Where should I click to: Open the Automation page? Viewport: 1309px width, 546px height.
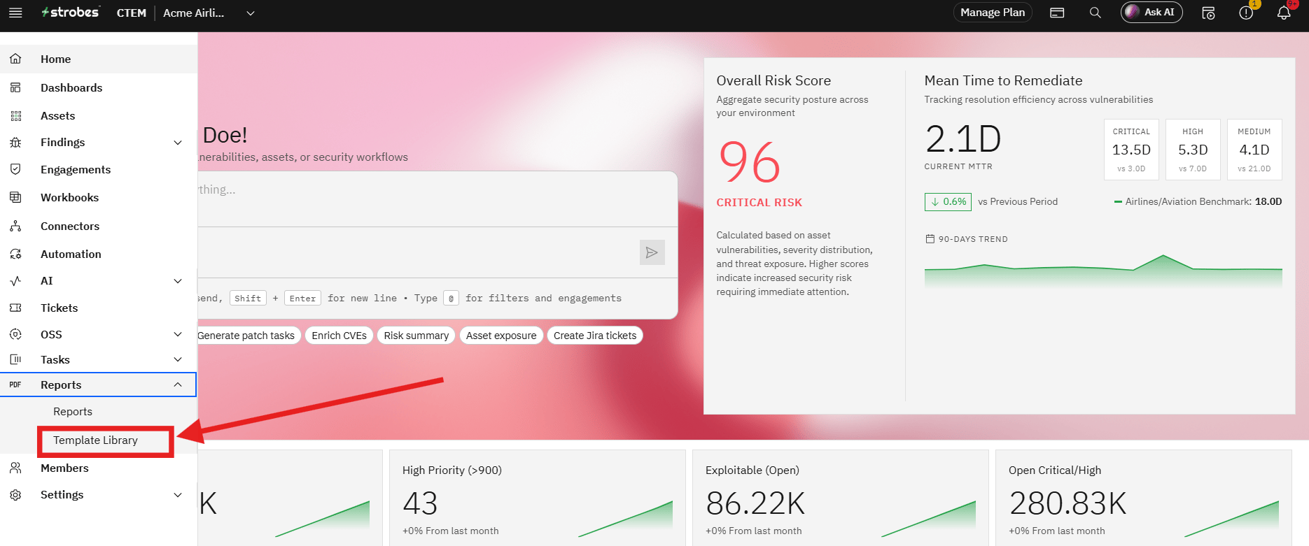pyautogui.click(x=98, y=254)
